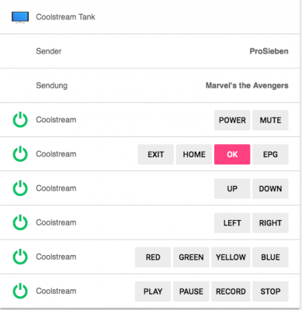Viewport: 302px width, 310px height.
Task: Click the Marvel's the Avengers Sendung value
Action: tap(247, 85)
